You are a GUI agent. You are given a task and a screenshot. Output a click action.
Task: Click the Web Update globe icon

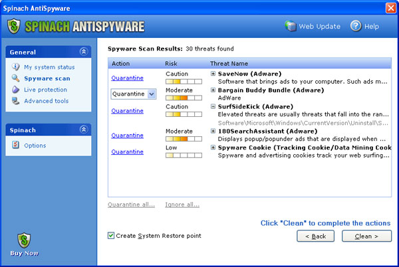[x=291, y=26]
